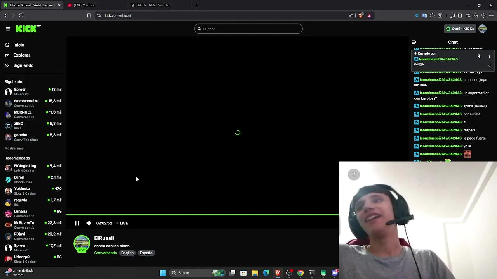Open OBS Studio from taskbar
This screenshot has height=279, width=497.
pyautogui.click(x=289, y=273)
